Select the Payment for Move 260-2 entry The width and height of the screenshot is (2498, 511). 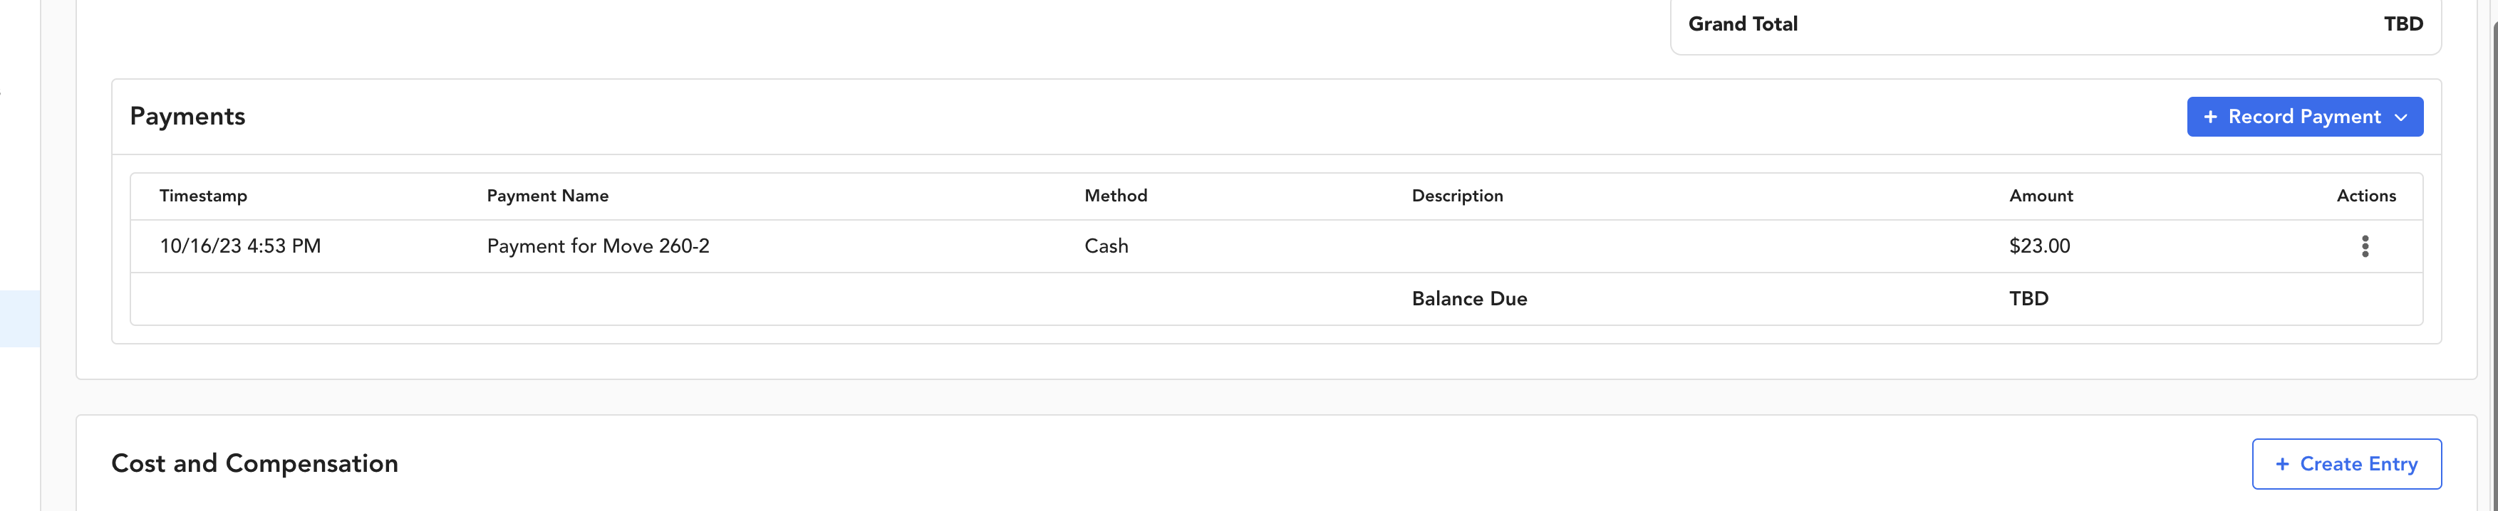tap(597, 246)
